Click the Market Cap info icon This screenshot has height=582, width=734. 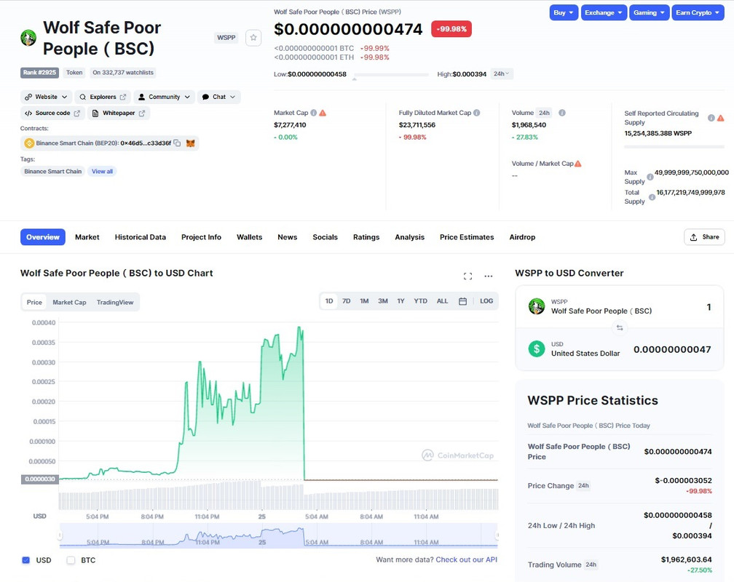(x=314, y=113)
